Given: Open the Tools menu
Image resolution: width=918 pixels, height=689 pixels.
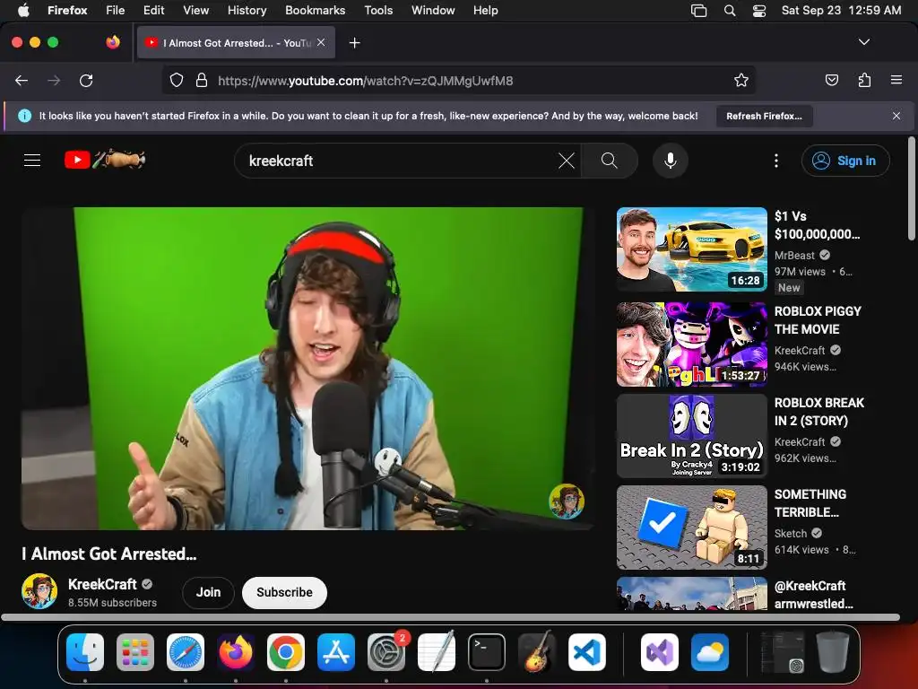Looking at the screenshot, I should (378, 10).
